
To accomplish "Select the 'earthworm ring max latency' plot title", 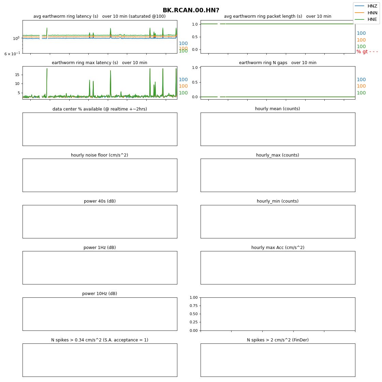I will tap(99, 63).
